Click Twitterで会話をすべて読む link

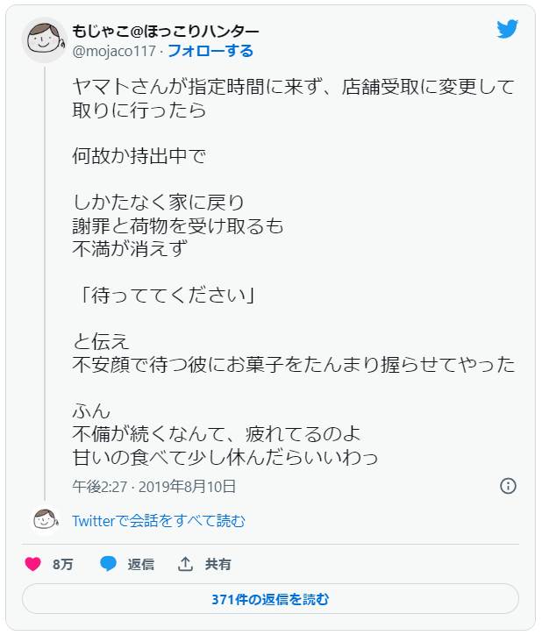click(159, 521)
